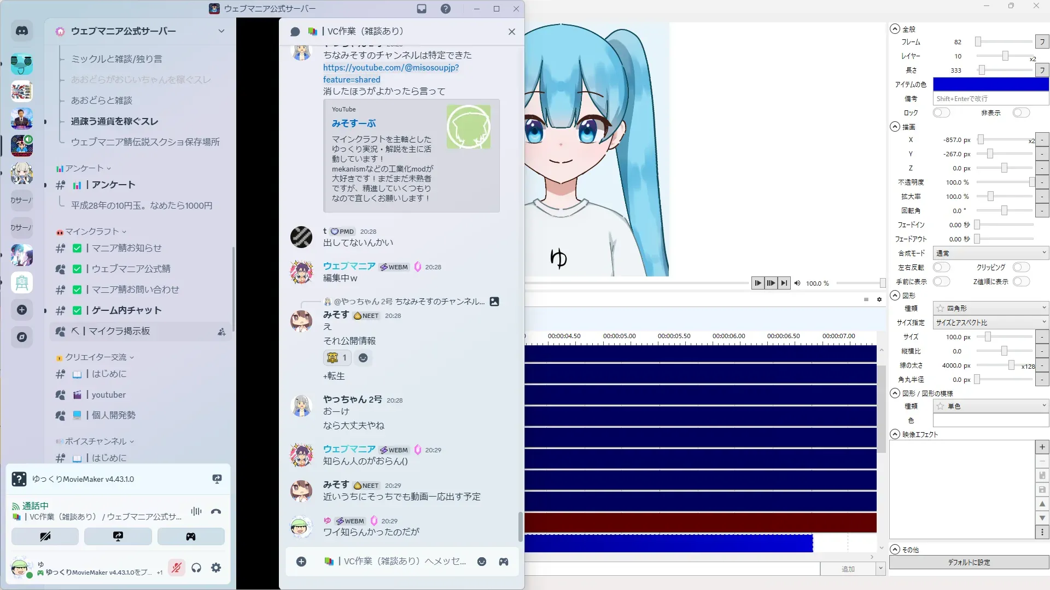Screen dimensions: 1050x590
Task: Disconnect from voice call
Action: coord(216,512)
